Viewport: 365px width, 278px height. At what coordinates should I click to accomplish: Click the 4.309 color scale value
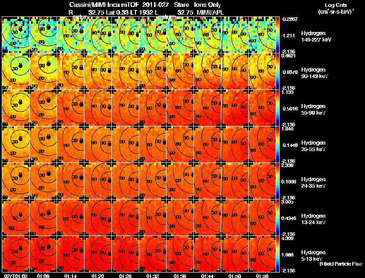tap(287, 238)
